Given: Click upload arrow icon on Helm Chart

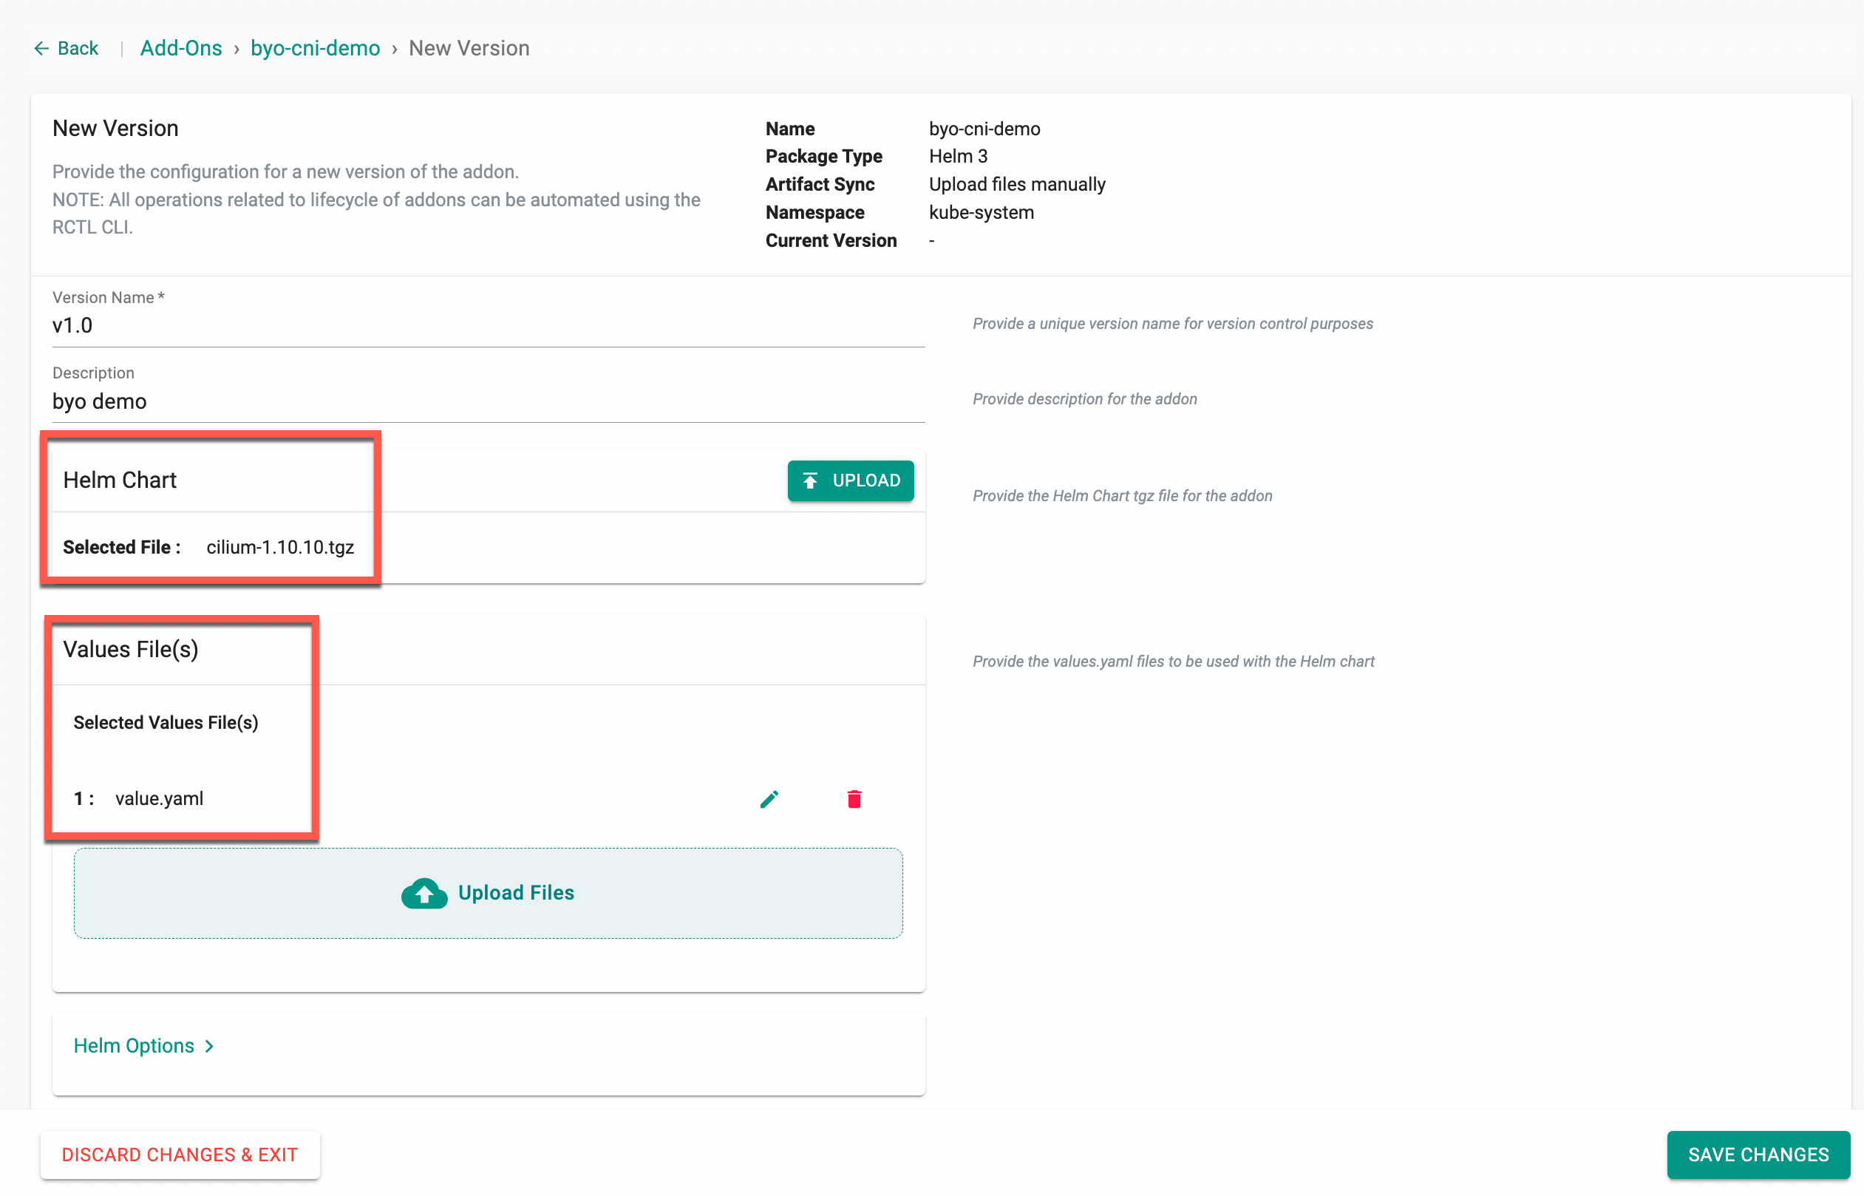Looking at the screenshot, I should (x=810, y=480).
